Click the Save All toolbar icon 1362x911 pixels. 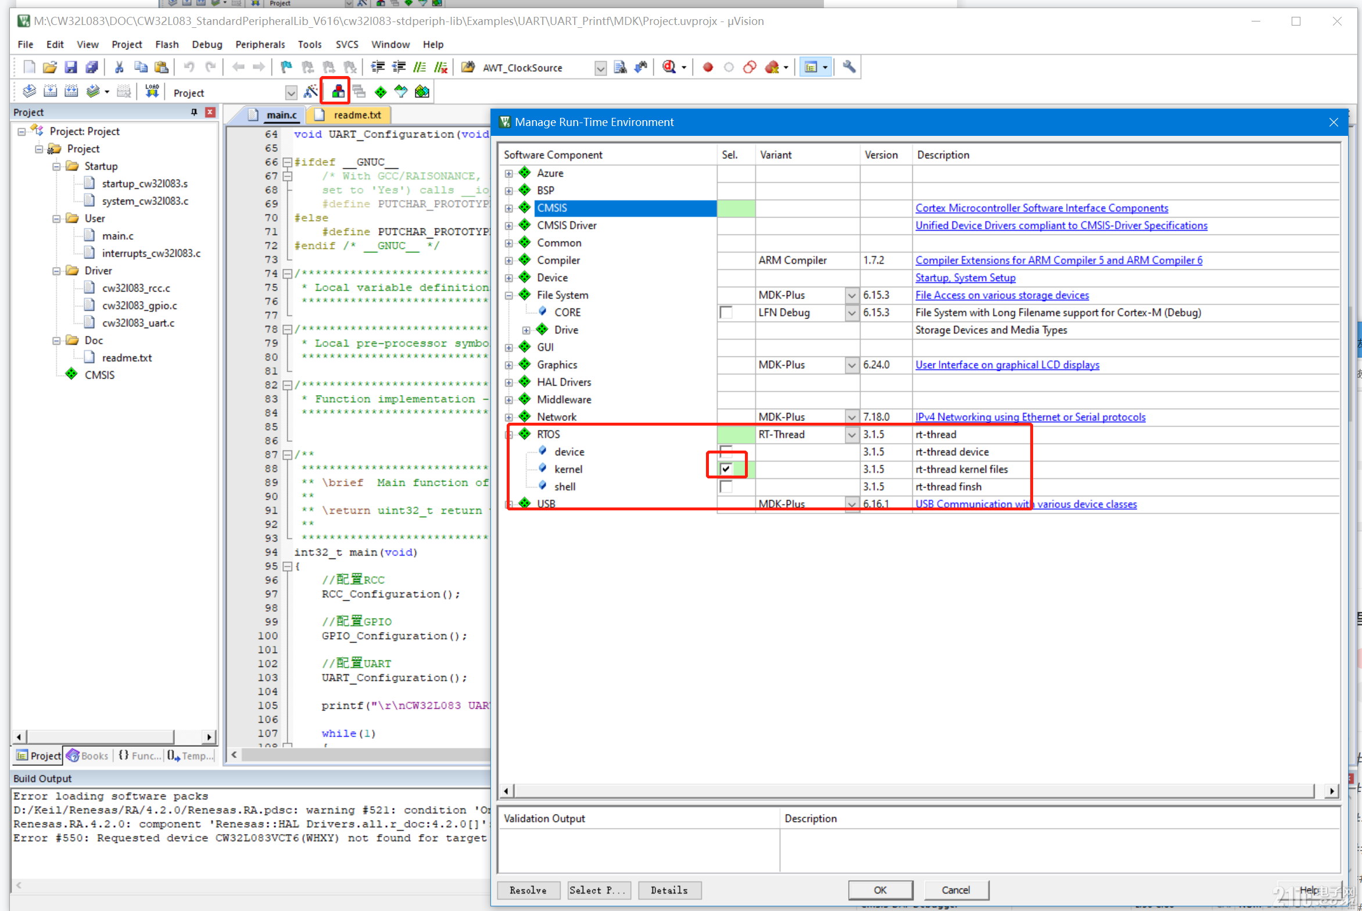click(92, 67)
